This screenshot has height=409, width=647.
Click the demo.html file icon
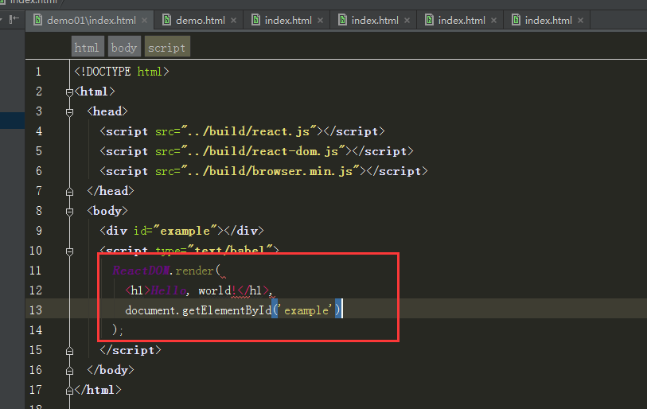166,20
